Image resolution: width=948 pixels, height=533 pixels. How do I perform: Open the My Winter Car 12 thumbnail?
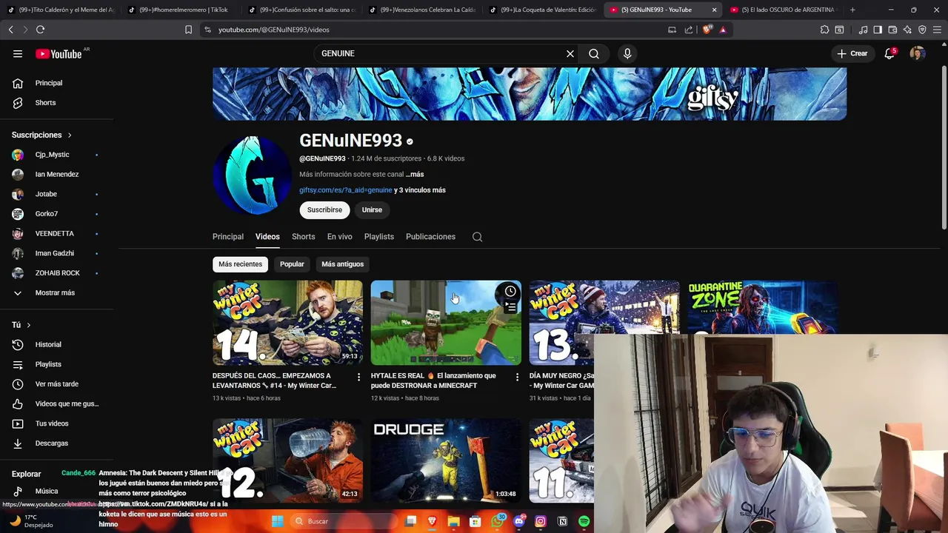(x=287, y=460)
